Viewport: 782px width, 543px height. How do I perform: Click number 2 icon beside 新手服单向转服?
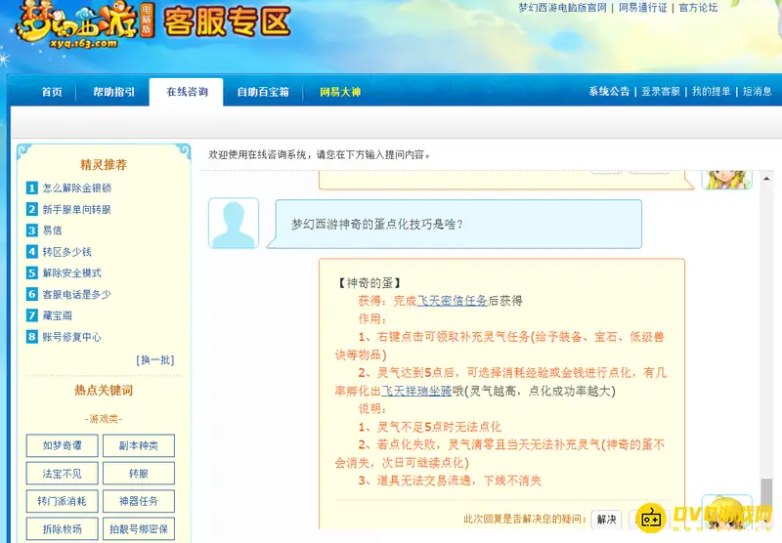coord(32,209)
